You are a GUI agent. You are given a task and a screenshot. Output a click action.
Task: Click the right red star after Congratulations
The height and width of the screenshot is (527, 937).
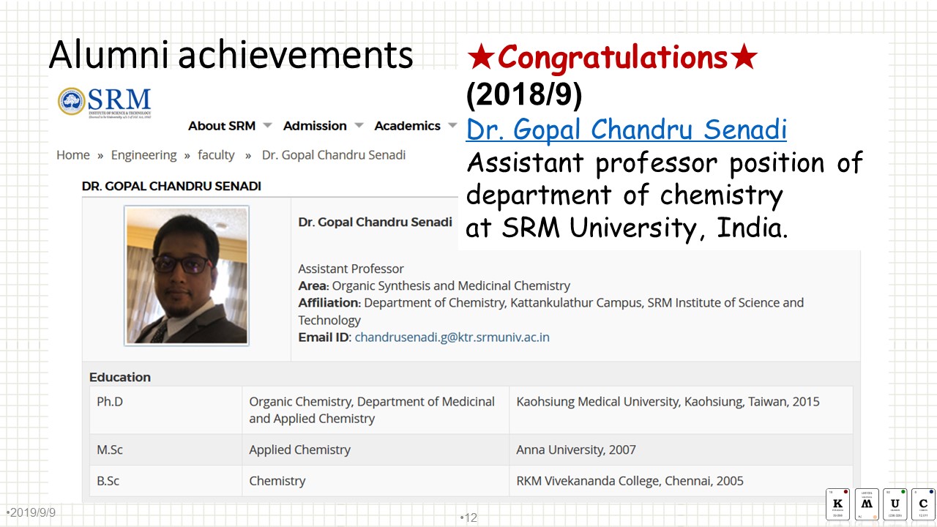pos(744,56)
